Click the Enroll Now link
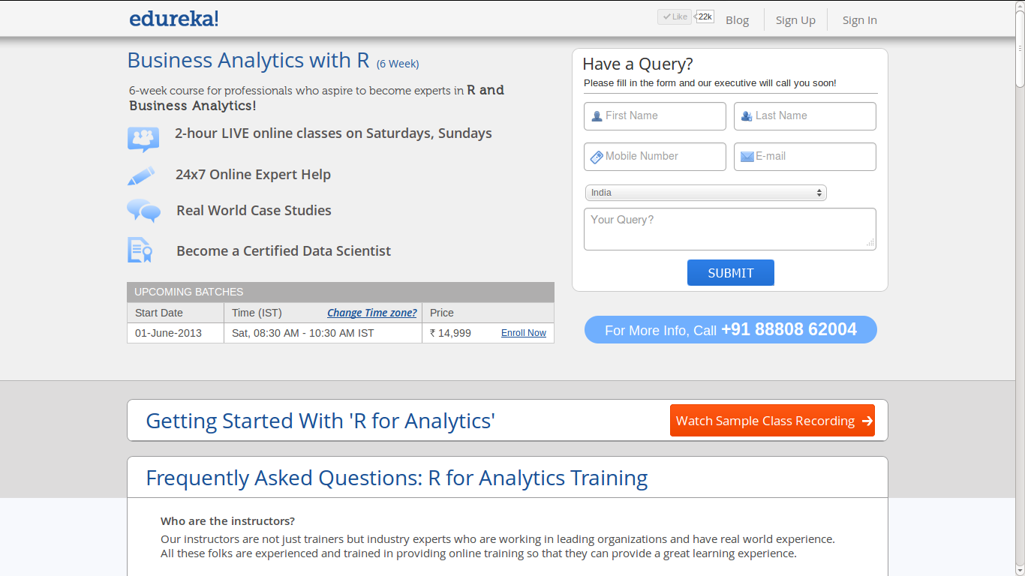 [523, 332]
